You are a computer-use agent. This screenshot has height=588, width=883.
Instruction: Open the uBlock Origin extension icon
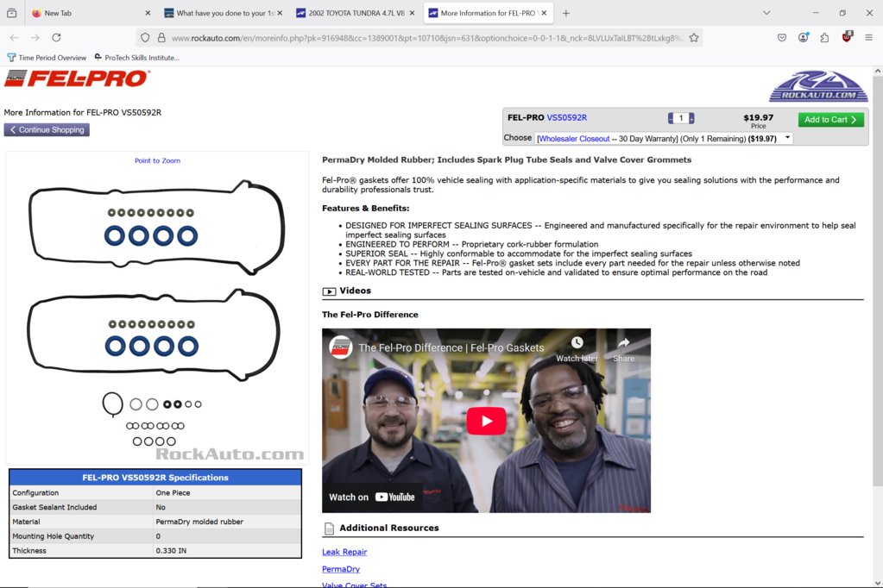pos(847,37)
